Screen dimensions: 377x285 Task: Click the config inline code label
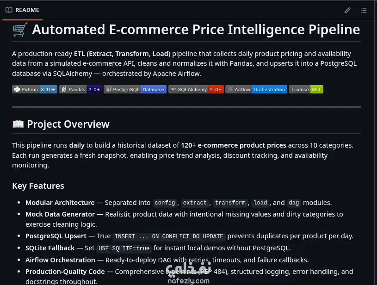click(x=165, y=203)
